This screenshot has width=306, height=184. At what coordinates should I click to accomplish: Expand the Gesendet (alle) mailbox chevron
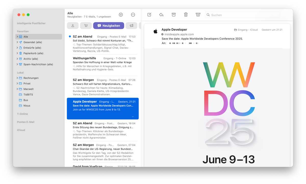pos(17,42)
